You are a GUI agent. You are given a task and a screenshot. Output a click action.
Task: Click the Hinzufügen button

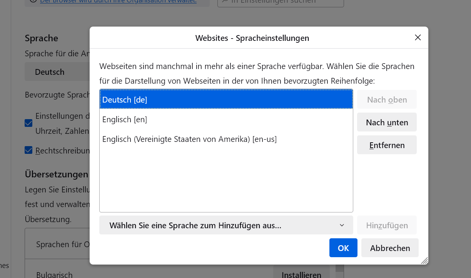tap(387, 226)
